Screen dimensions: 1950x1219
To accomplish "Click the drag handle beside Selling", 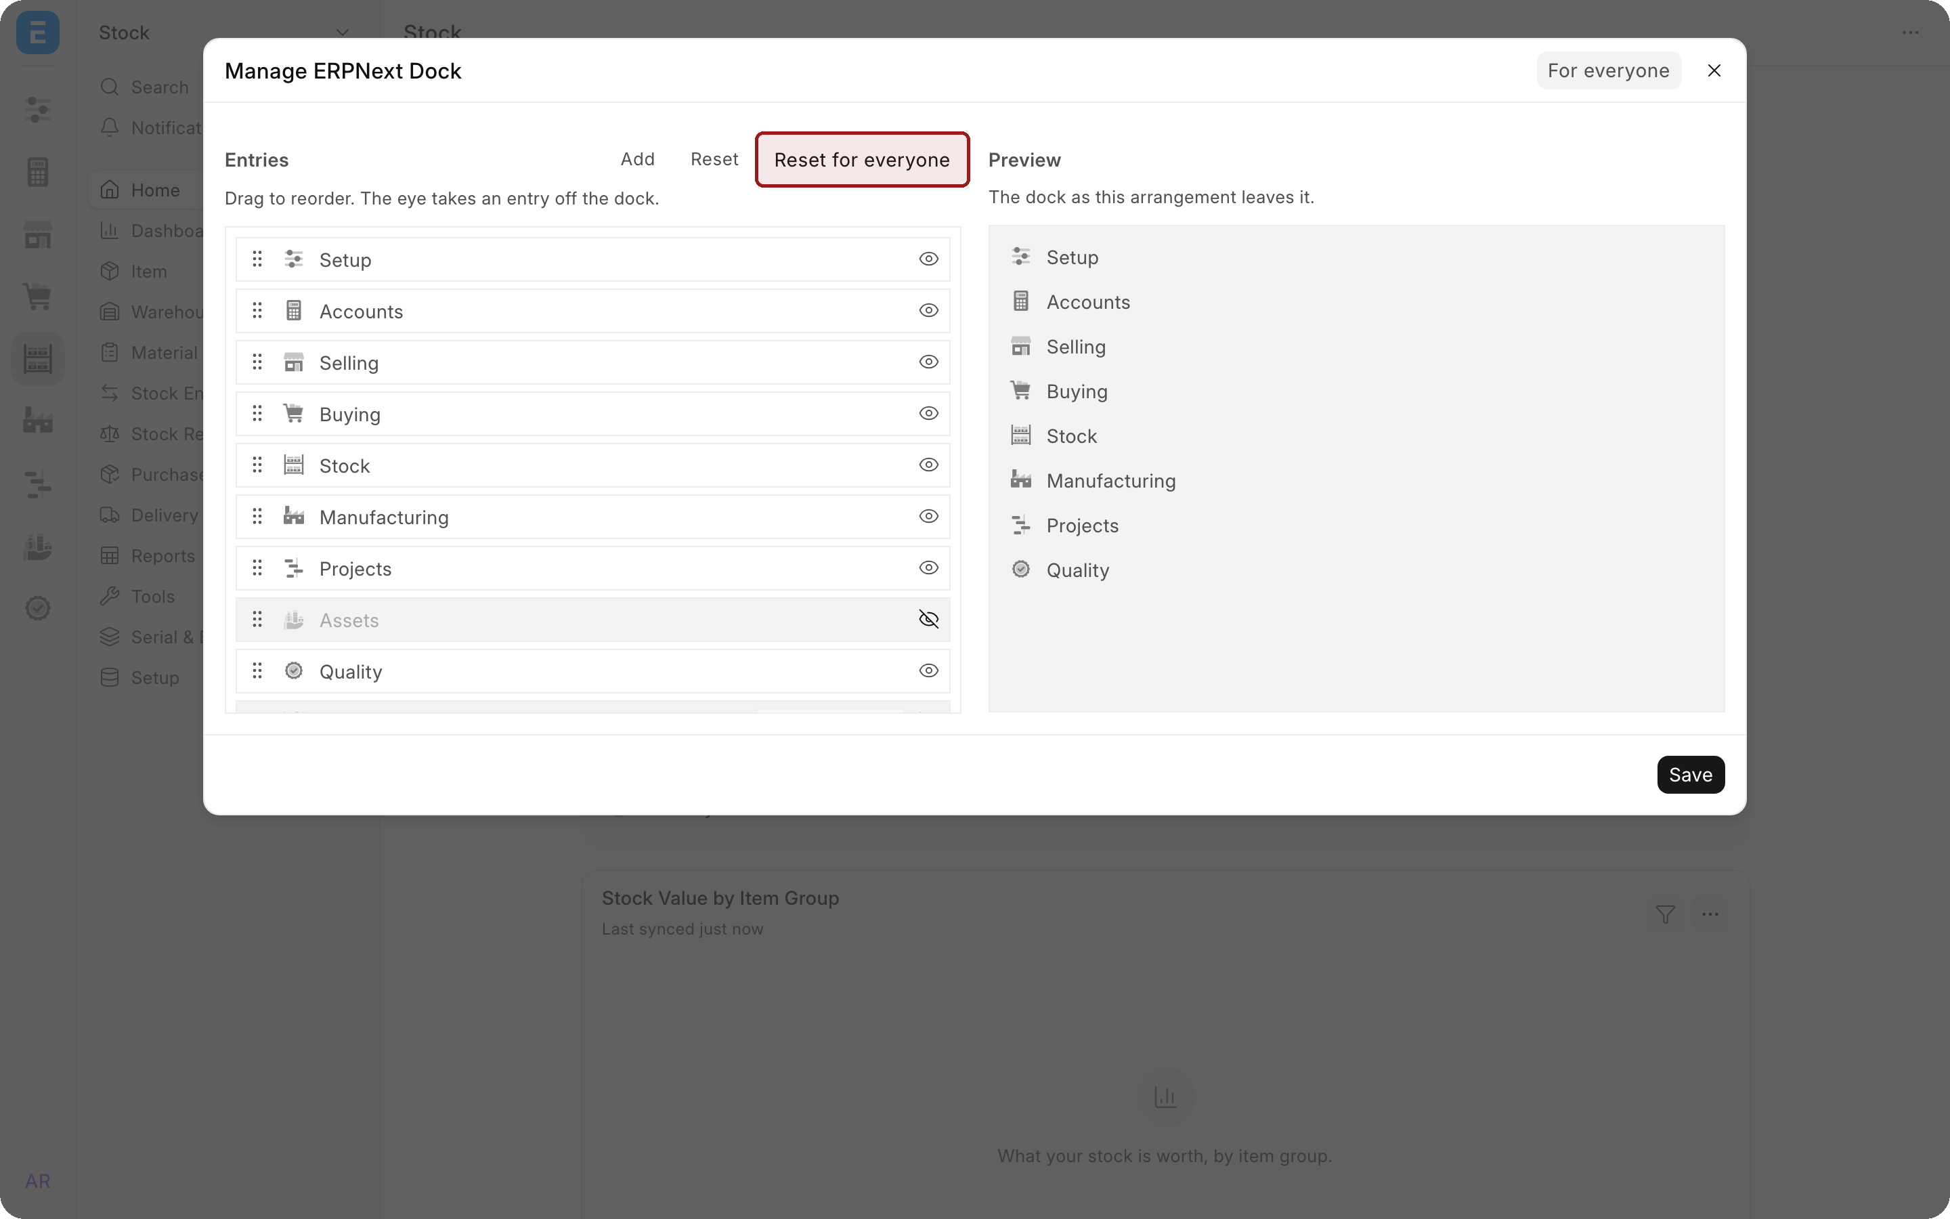I will pos(257,362).
